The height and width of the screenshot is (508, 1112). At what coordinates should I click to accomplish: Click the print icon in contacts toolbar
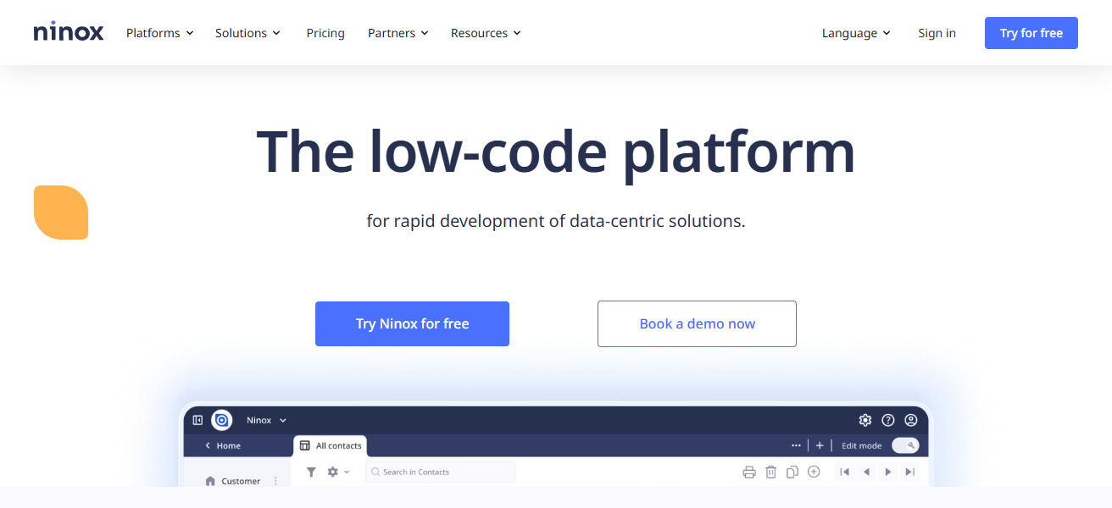(749, 472)
